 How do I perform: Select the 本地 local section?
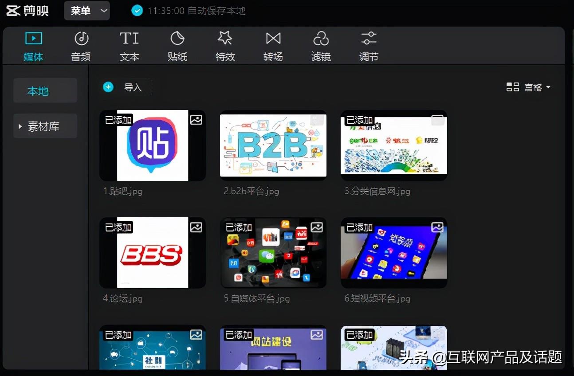point(45,91)
